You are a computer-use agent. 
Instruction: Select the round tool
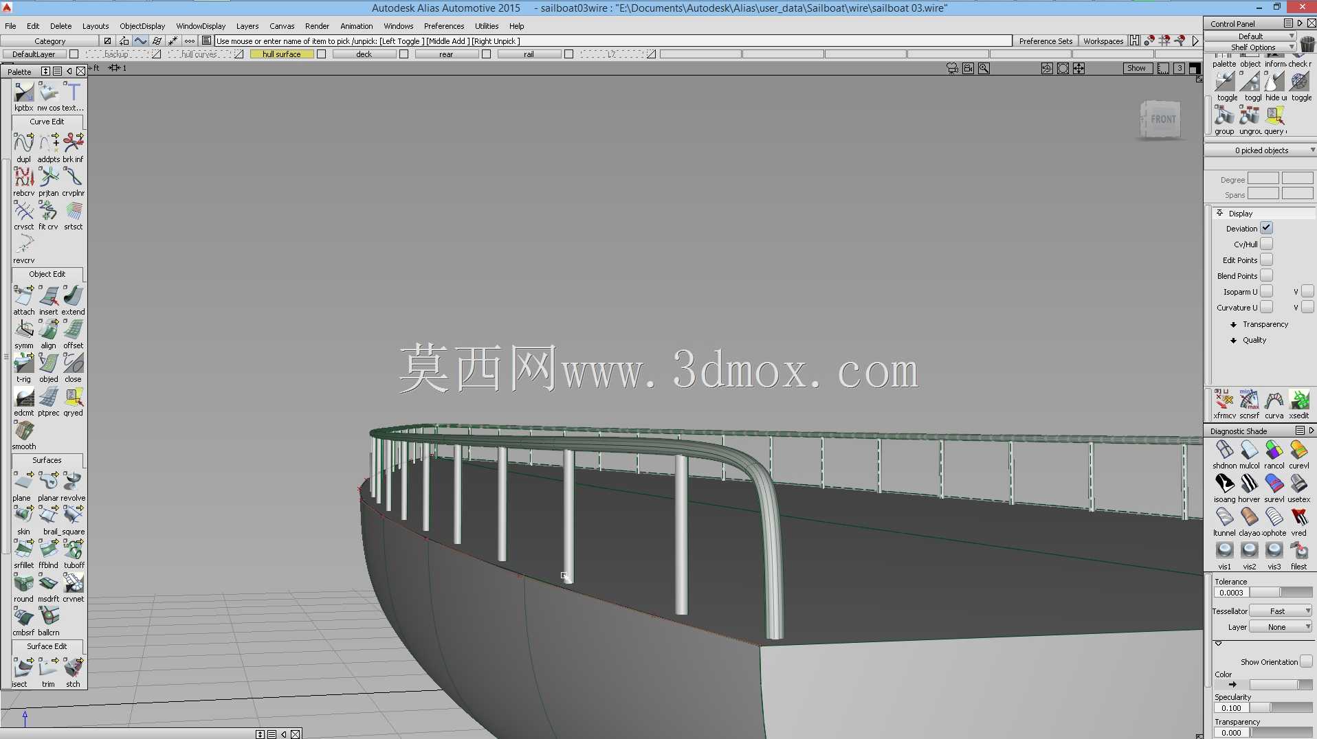pyautogui.click(x=23, y=583)
